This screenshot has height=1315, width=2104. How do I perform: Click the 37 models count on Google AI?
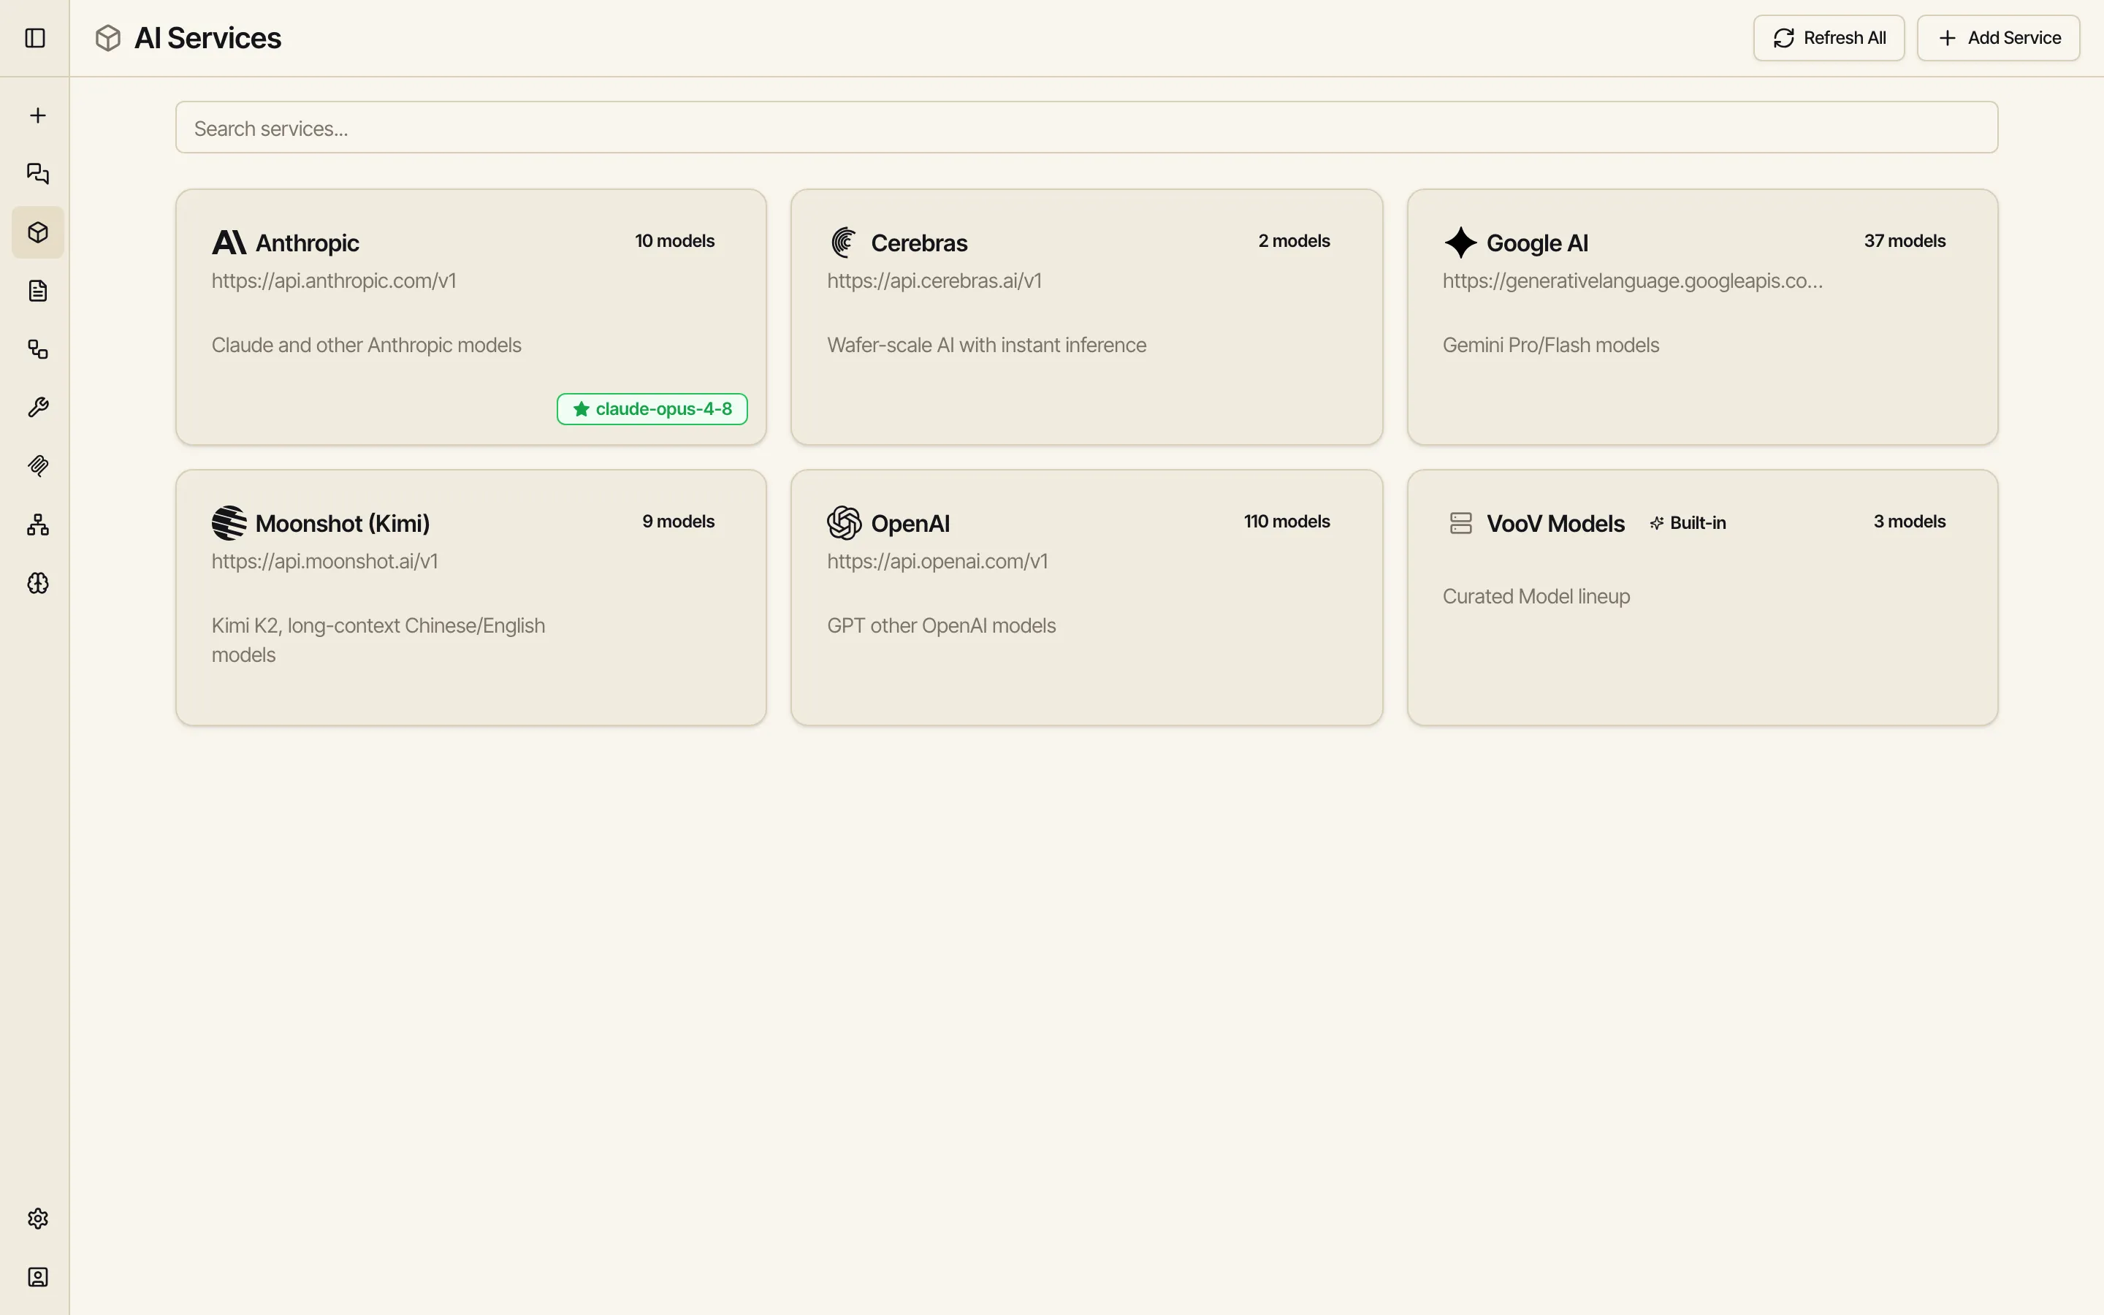click(x=1904, y=241)
